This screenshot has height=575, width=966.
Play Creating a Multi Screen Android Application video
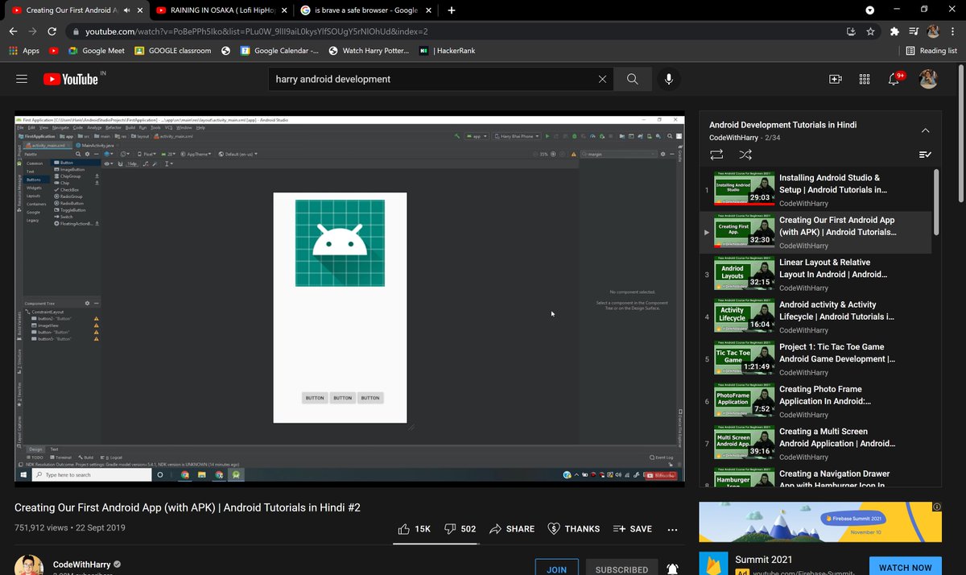pos(815,444)
